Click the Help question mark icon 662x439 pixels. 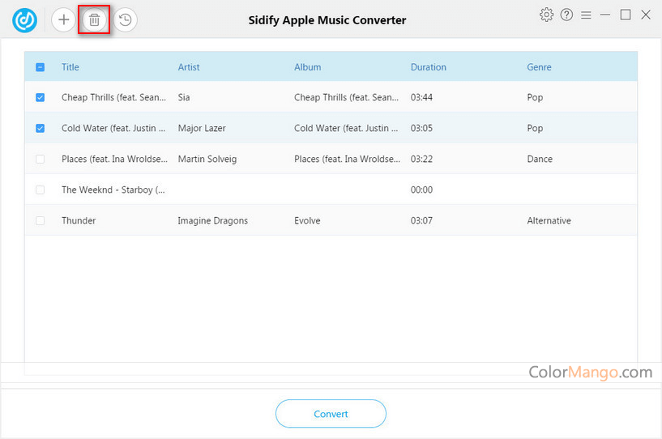pyautogui.click(x=566, y=15)
